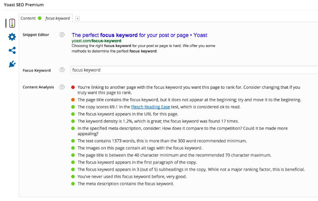Screen dimensions: 318x201
Task: Click green bullet beside subheadings line
Action: click(x=73, y=170)
